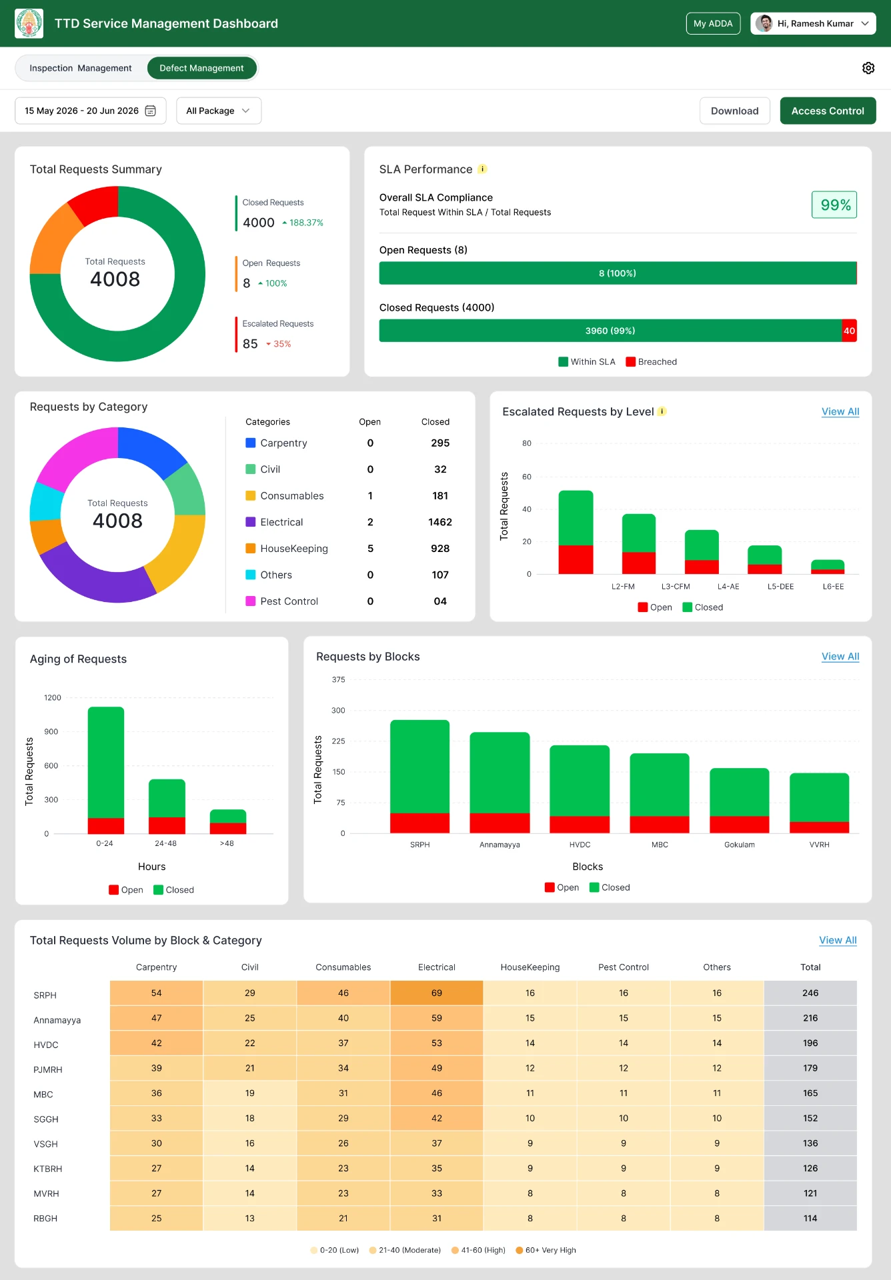Click the SRPH Electrical cell 69

click(437, 993)
